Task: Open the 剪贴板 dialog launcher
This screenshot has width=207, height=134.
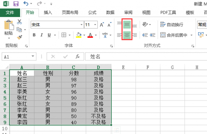Action: (x=27, y=46)
